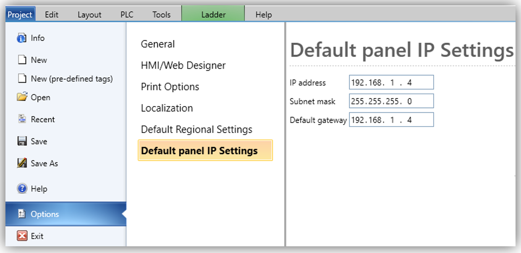Click the Info text label in sidebar

coord(38,38)
